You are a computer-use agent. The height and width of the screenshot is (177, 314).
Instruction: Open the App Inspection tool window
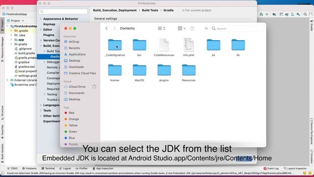coord(103,168)
